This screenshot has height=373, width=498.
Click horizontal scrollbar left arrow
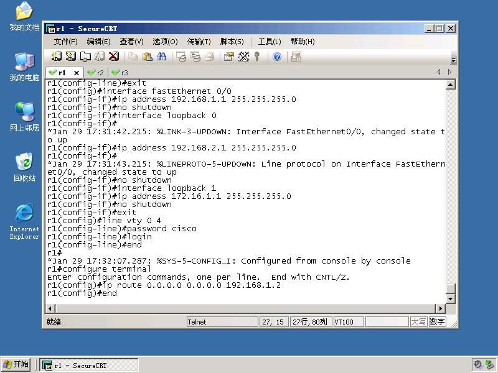point(50,308)
